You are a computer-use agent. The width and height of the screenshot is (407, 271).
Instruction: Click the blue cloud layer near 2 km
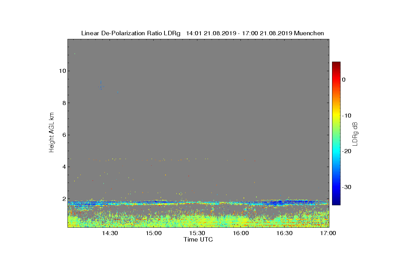(x=198, y=203)
